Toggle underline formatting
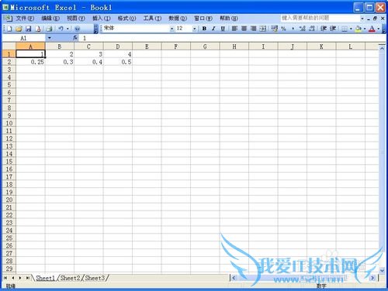388x291 pixels. pos(223,29)
